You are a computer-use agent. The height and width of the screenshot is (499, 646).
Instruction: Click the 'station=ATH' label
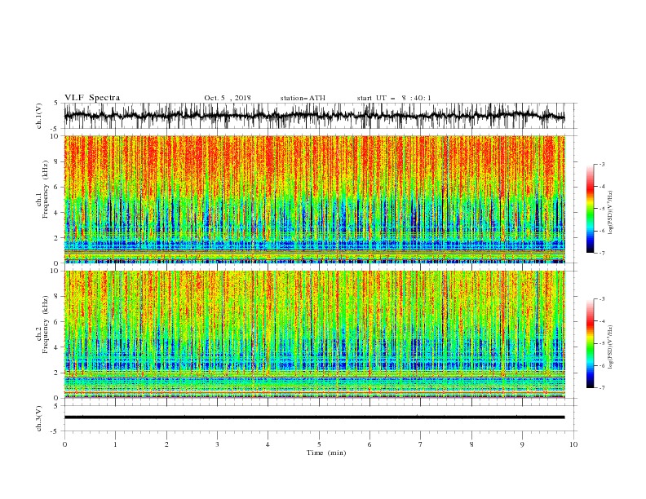click(x=303, y=98)
